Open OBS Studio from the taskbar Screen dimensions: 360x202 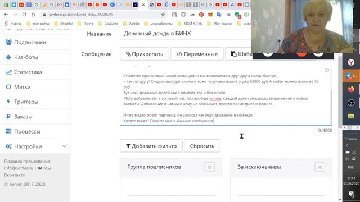click(x=351, y=103)
